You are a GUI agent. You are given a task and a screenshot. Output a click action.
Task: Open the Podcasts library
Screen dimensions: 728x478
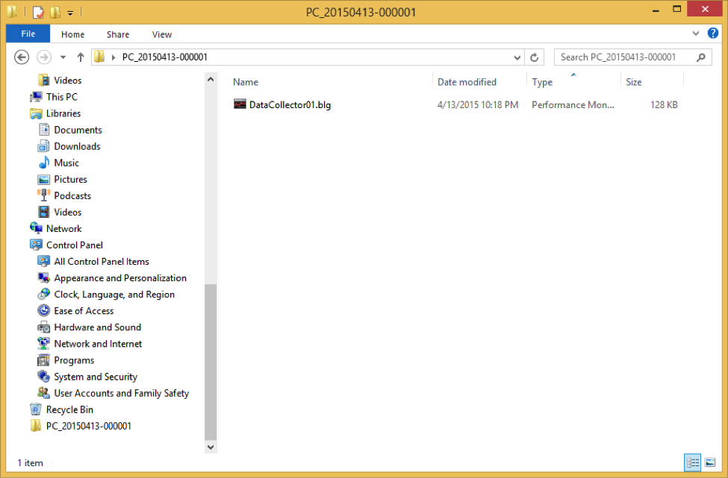[x=72, y=195]
